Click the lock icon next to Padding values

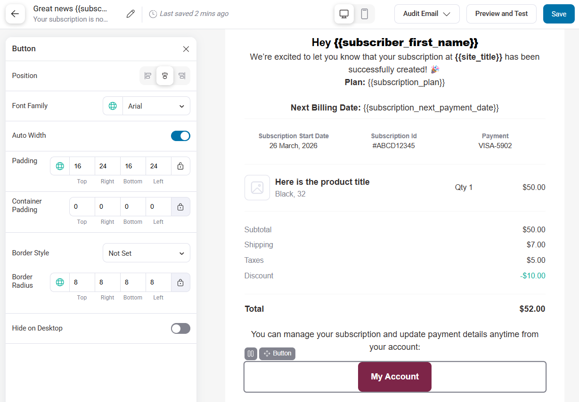(180, 166)
